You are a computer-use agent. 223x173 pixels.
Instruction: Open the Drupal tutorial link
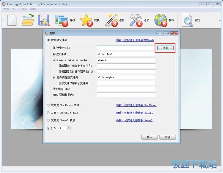click(x=134, y=121)
